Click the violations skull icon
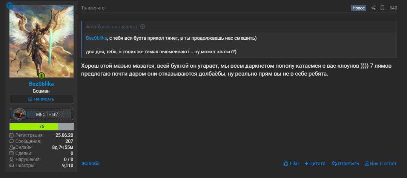 pos(11,159)
